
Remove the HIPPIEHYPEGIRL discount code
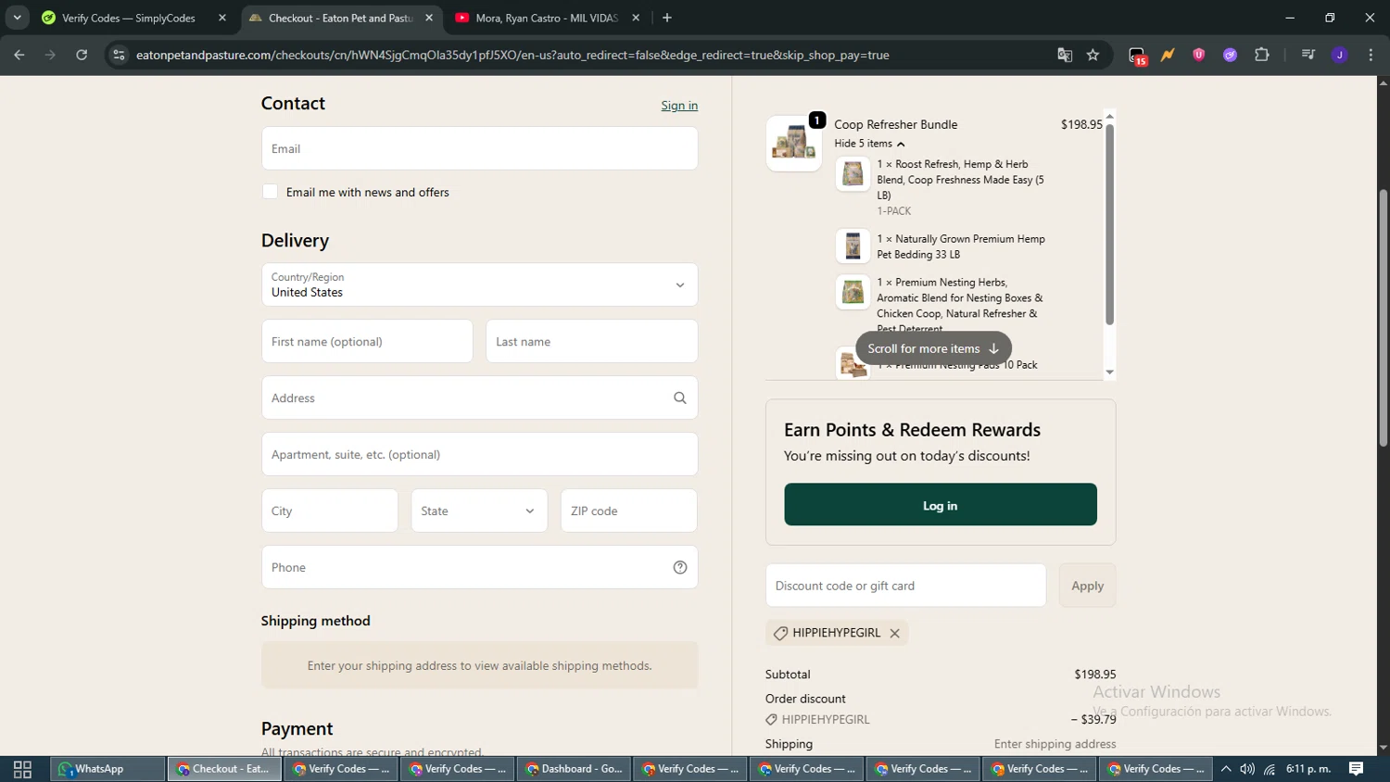(895, 633)
